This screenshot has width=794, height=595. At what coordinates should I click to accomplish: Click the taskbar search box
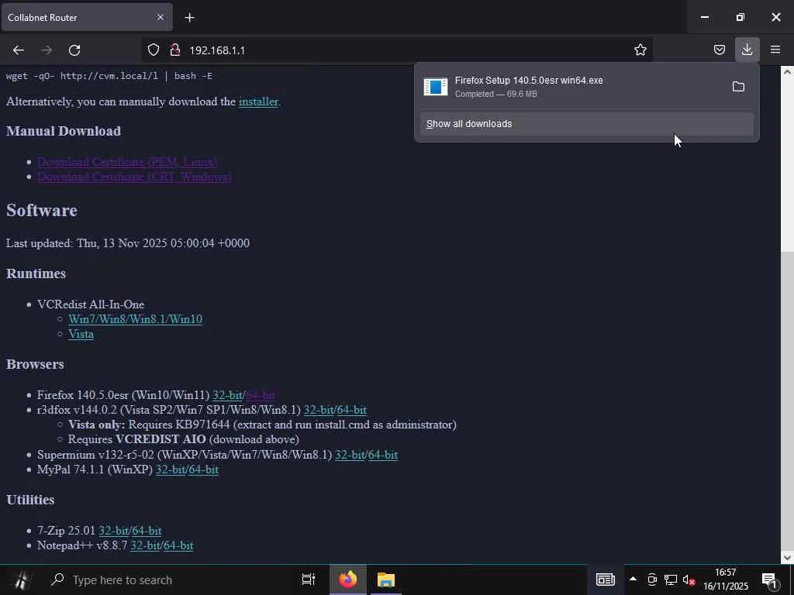(167, 580)
